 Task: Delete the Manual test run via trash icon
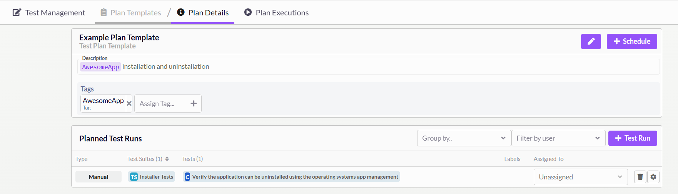pos(640,177)
